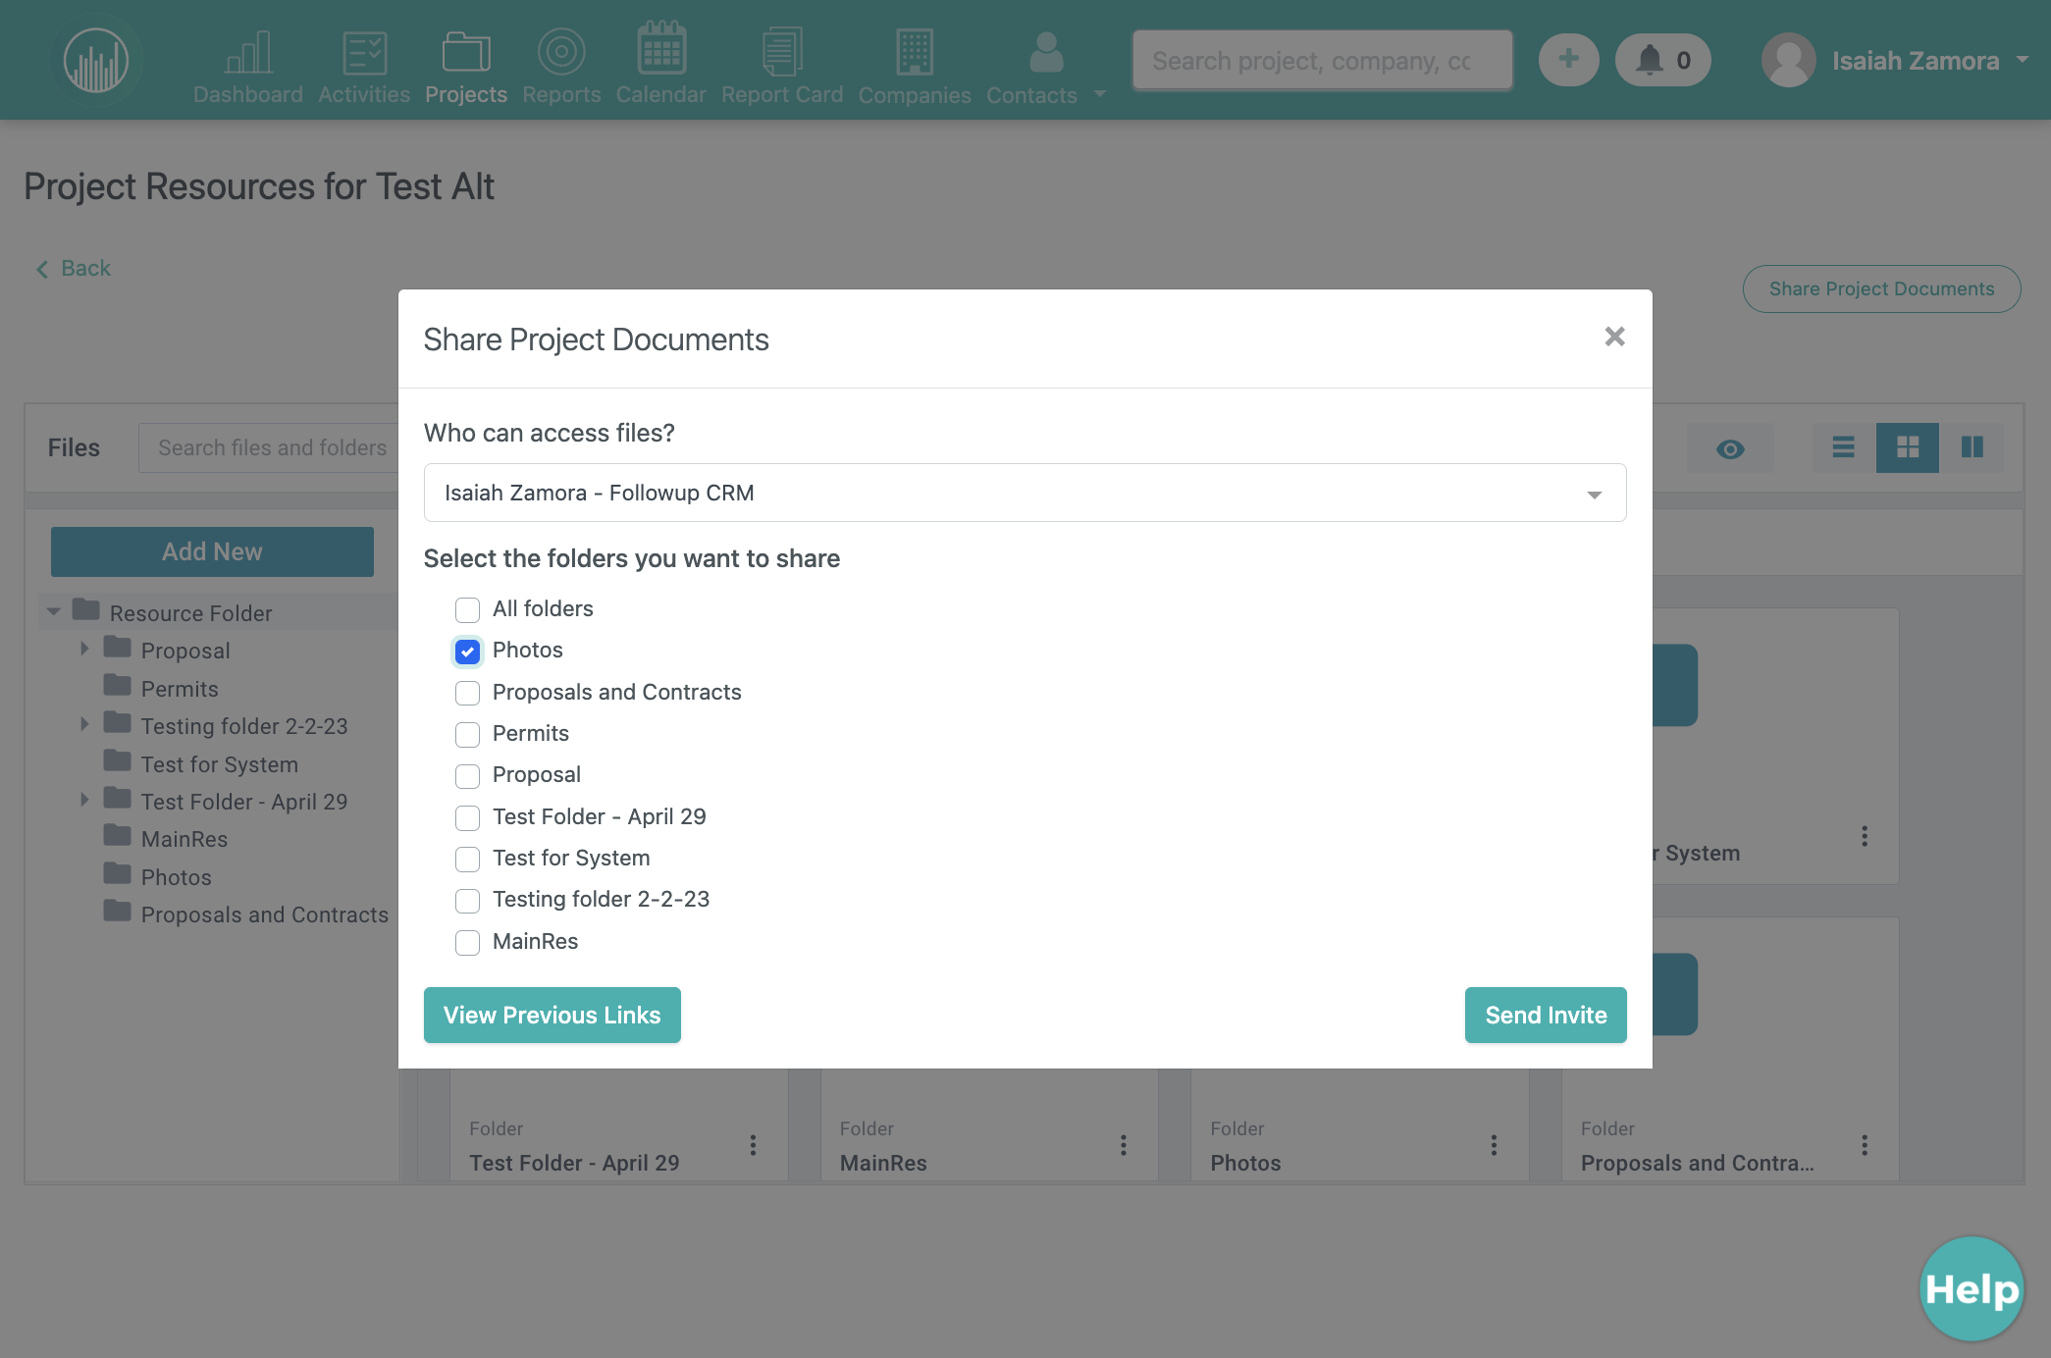
Task: Open the Companies building icon
Action: (915, 51)
